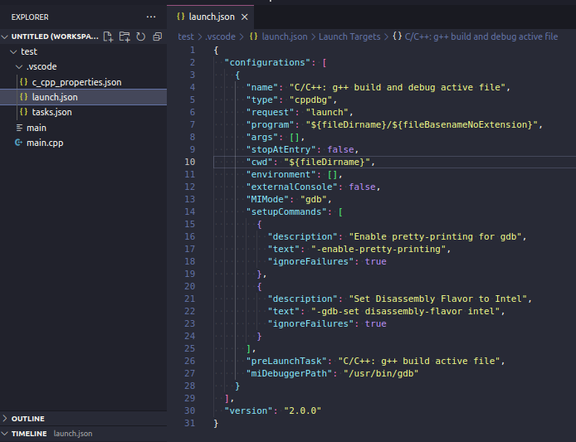Image resolution: width=576 pixels, height=442 pixels.
Task: Click the JSON icon of c_cpp_properties.json
Action: 23,82
